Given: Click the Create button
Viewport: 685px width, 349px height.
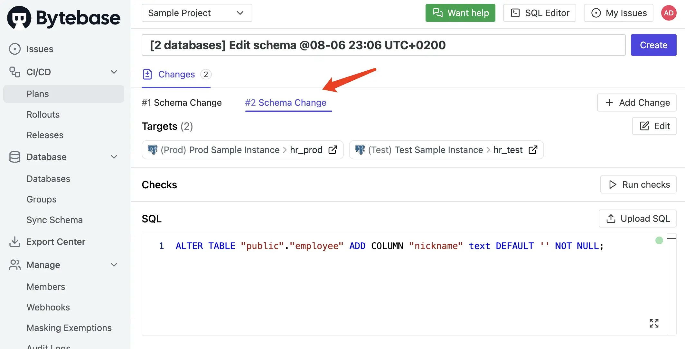Looking at the screenshot, I should pos(653,45).
